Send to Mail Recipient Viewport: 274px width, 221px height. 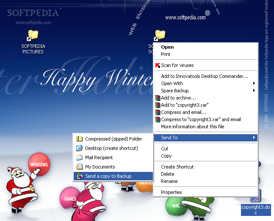tap(113, 157)
